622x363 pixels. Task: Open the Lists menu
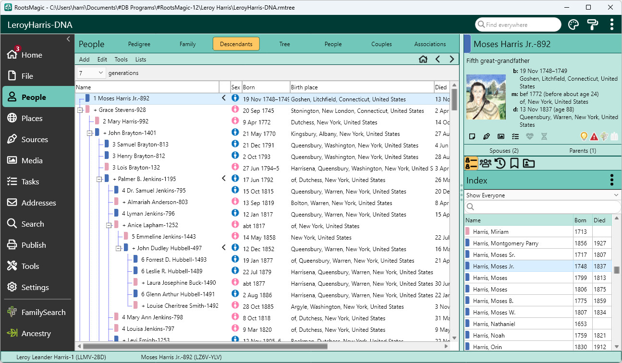pyautogui.click(x=141, y=60)
